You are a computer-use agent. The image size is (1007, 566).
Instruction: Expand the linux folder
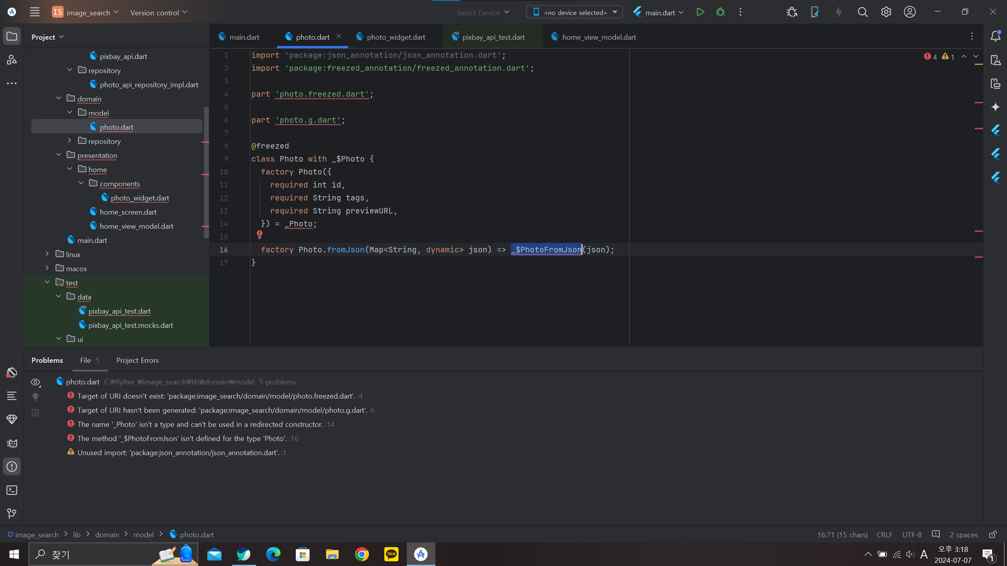[x=47, y=254]
